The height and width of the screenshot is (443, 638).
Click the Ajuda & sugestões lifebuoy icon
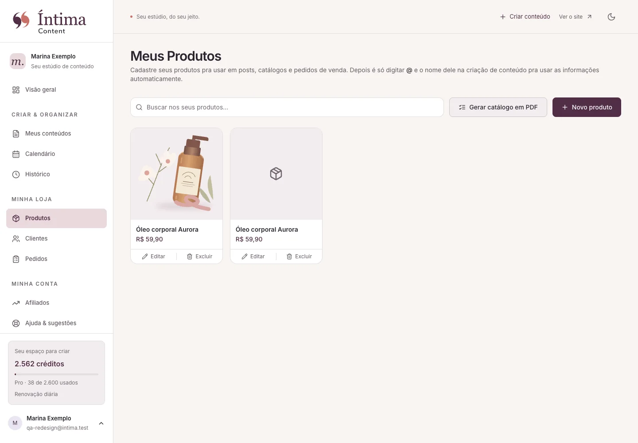point(16,323)
